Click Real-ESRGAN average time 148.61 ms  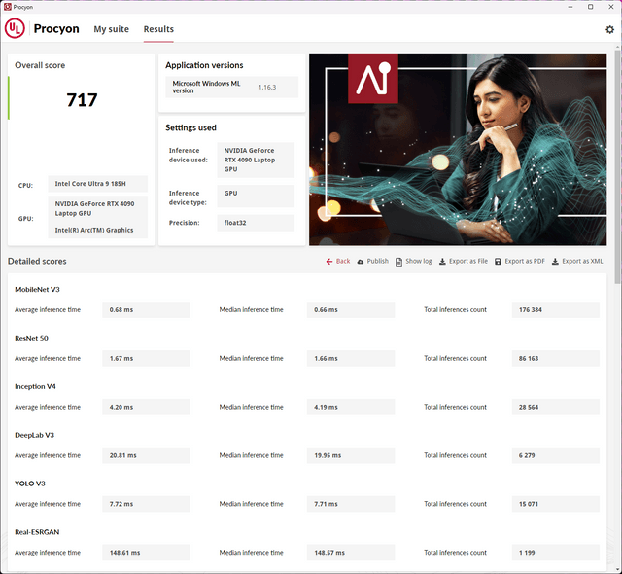click(146, 553)
